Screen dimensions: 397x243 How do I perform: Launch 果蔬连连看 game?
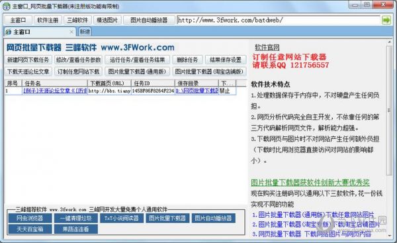coord(75,229)
